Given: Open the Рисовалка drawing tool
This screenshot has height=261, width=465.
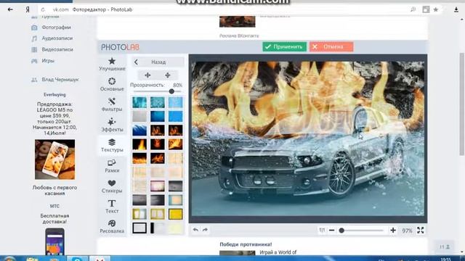Looking at the screenshot, I should (112, 226).
